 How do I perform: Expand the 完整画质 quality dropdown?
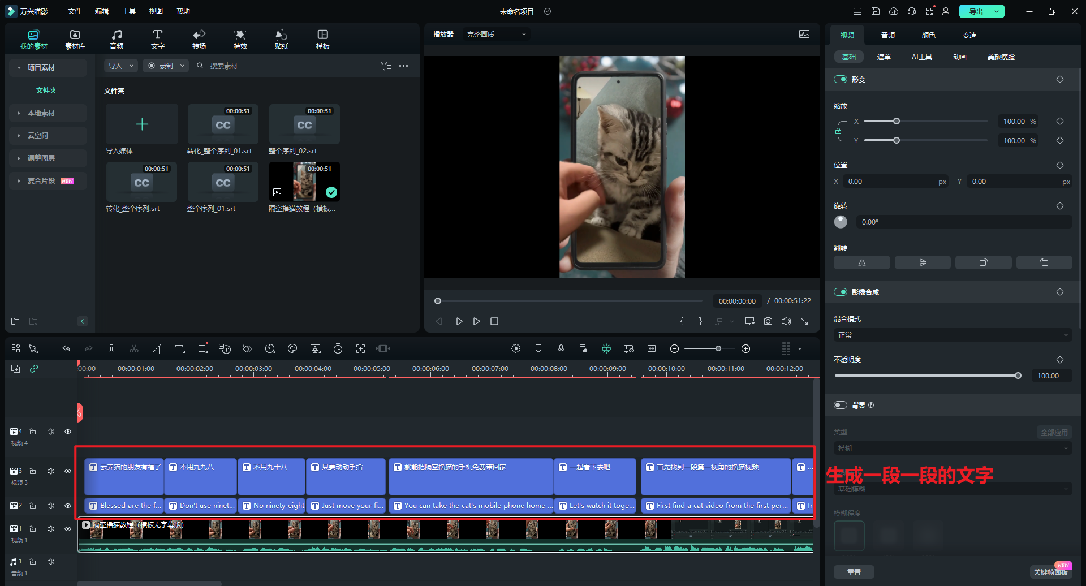pyautogui.click(x=496, y=35)
